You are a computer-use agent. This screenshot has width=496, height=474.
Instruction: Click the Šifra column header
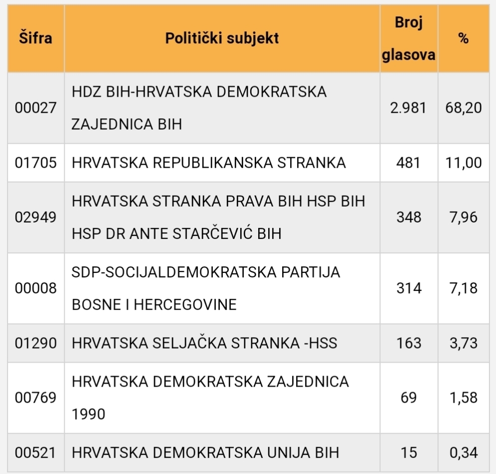pos(36,38)
